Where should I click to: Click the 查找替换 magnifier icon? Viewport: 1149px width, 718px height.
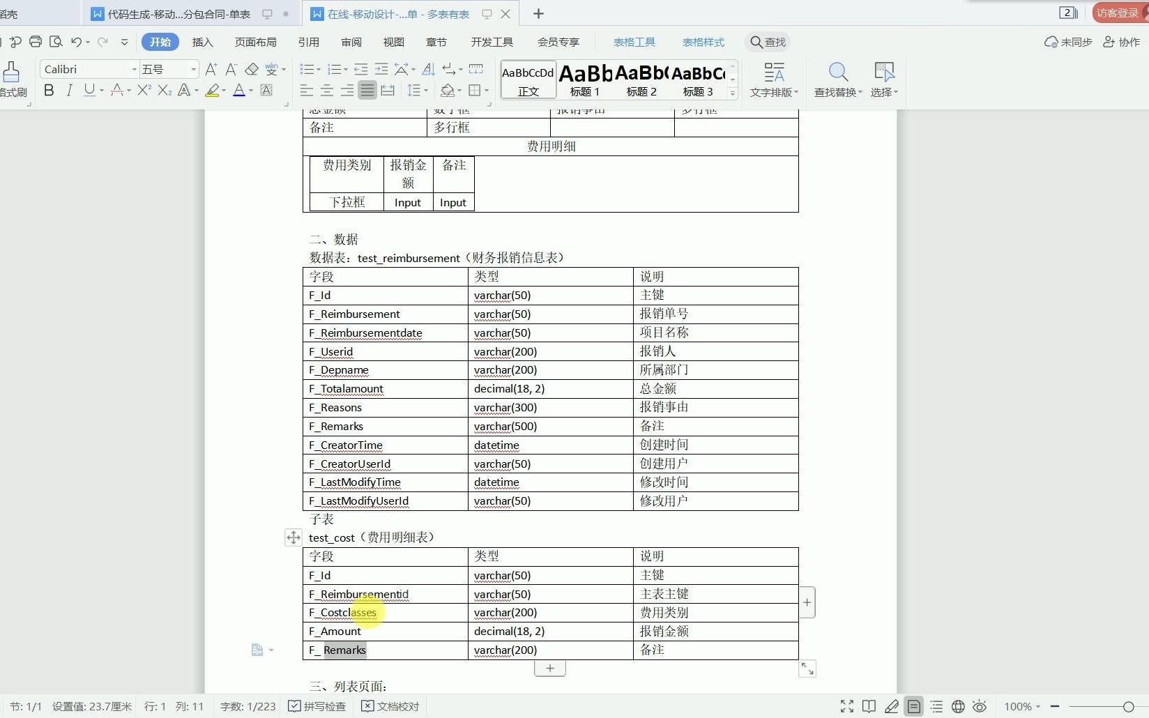click(x=838, y=72)
